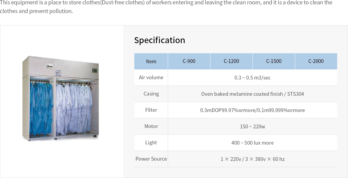This screenshot has width=348, height=178.
Task: Click the clean room garment cabinet photo
Action: pyautogui.click(x=61, y=98)
